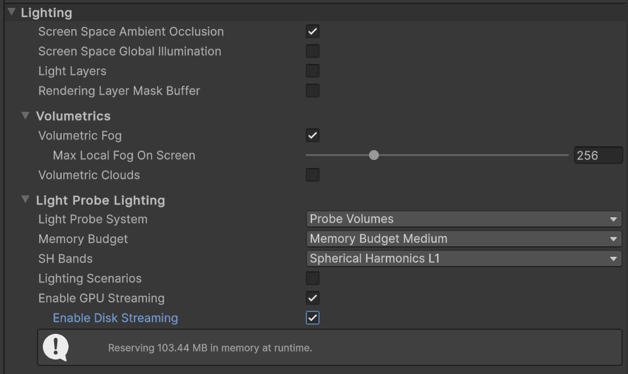Open the SH Bands dropdown
This screenshot has width=628, height=374.
coord(463,259)
